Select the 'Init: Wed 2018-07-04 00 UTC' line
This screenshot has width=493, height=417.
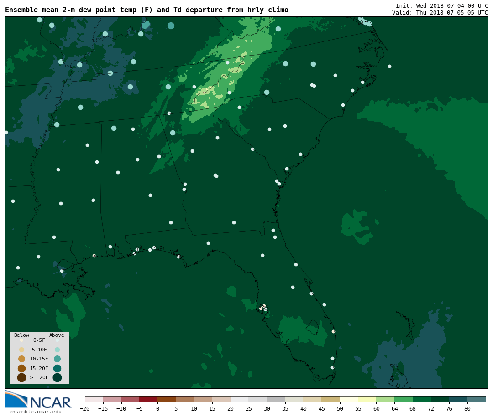tap(442, 5)
